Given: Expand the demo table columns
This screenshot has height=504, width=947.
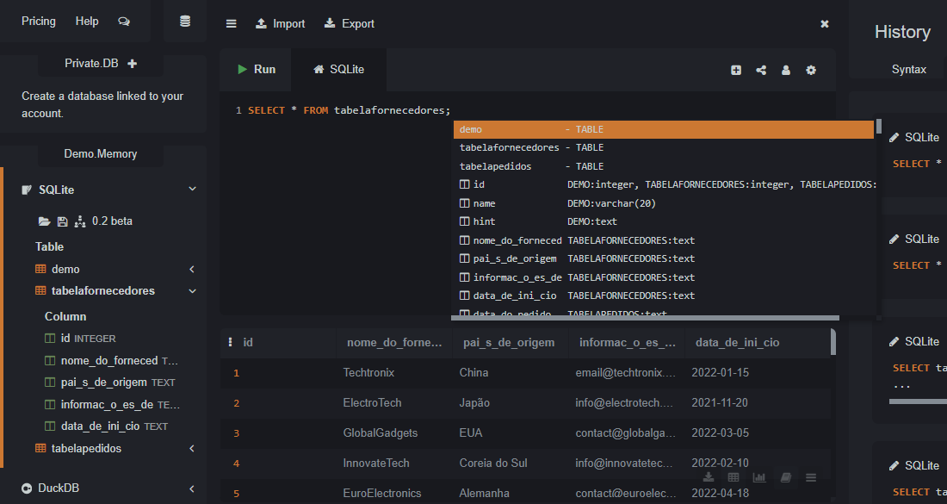Looking at the screenshot, I should click(x=192, y=270).
